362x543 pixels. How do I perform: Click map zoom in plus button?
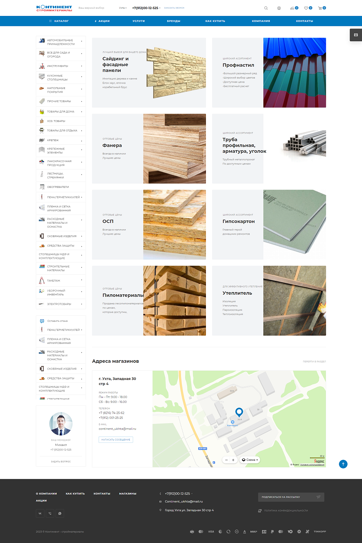(x=233, y=460)
